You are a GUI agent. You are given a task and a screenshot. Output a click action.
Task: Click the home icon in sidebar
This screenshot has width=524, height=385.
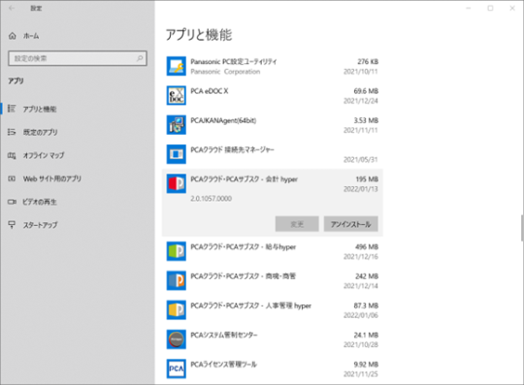pyautogui.click(x=12, y=36)
